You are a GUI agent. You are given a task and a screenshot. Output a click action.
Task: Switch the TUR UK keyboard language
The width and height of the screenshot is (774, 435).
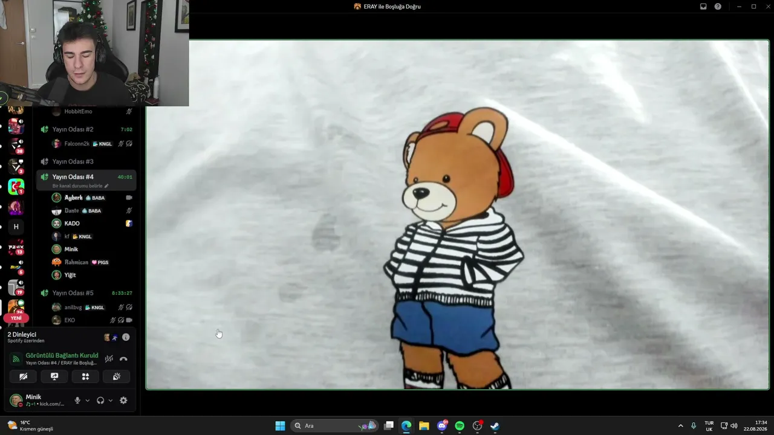(709, 426)
